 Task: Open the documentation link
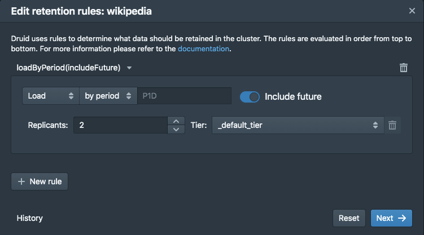click(203, 49)
